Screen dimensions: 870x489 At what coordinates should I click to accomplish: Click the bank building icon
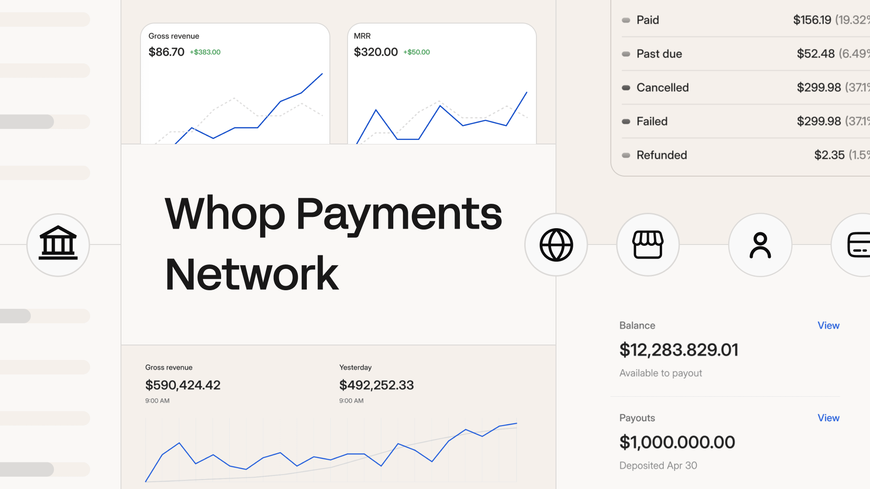58,244
